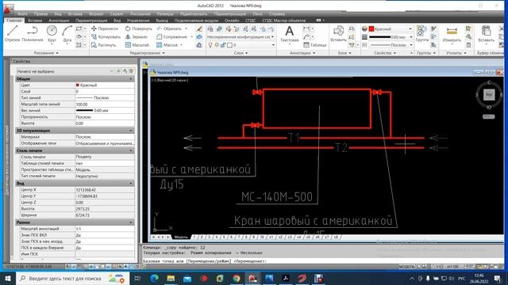Click the Повернуть rotate tool
Image resolution: width=508 pixels, height=285 pixels.
[x=138, y=28]
